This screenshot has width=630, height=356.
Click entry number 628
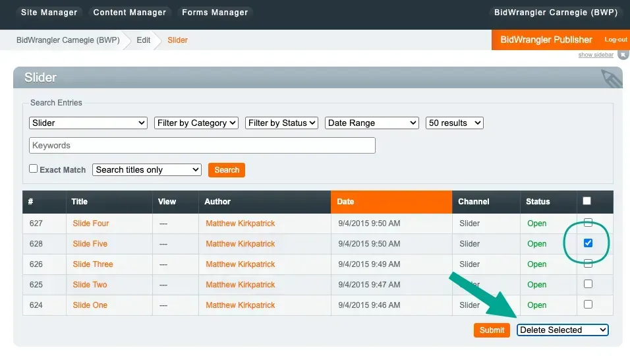pyautogui.click(x=36, y=244)
